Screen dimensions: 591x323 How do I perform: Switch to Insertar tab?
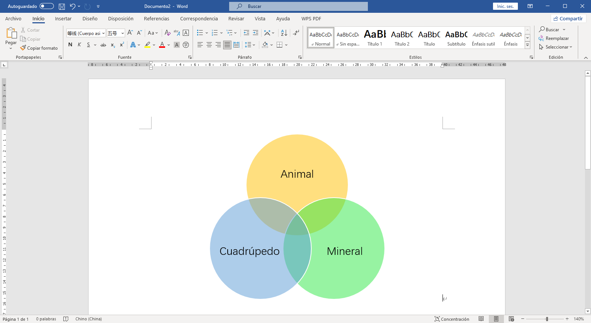[63, 18]
